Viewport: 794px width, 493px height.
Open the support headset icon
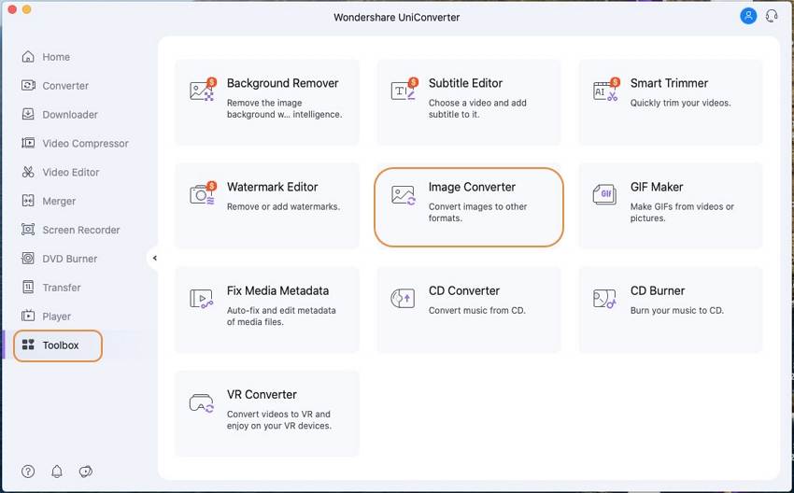click(x=772, y=16)
